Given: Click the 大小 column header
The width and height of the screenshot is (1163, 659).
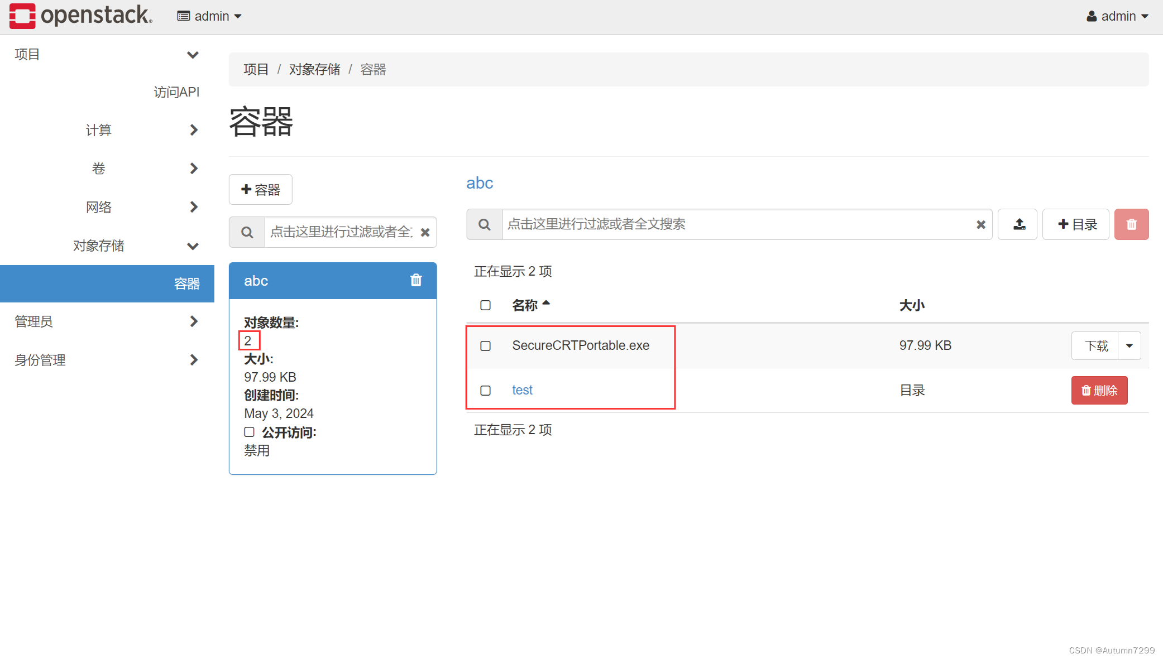Looking at the screenshot, I should pos(912,305).
